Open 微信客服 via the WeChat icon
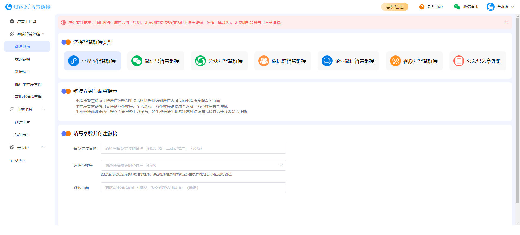Screen dimensions: 520x235 click(x=457, y=7)
